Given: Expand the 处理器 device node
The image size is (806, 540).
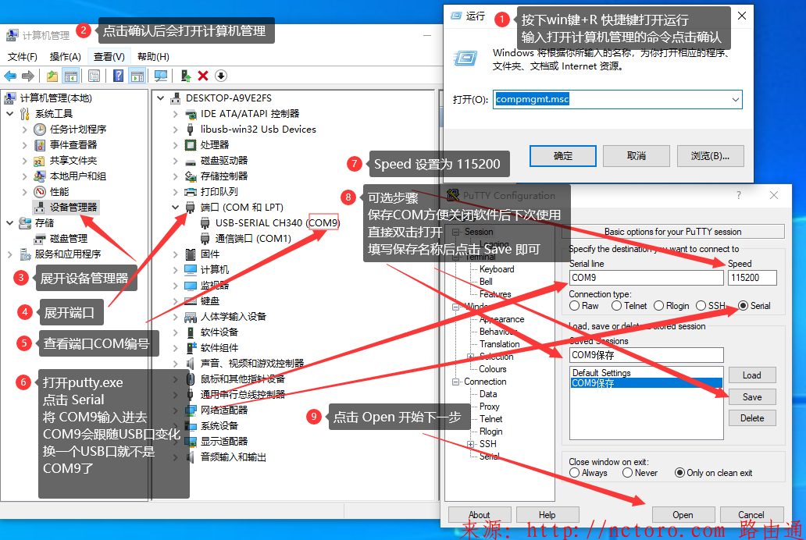Looking at the screenshot, I should click(175, 145).
